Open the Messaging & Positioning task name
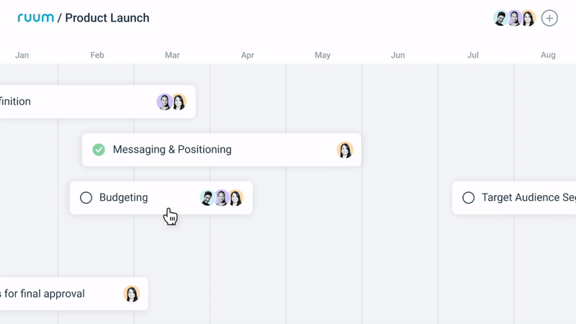 coord(172,150)
